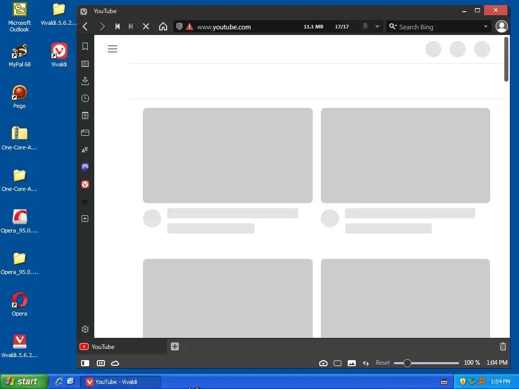This screenshot has height=389, width=519.
Task: Open Microsoft Outlook desktop shortcut
Action: click(20, 18)
